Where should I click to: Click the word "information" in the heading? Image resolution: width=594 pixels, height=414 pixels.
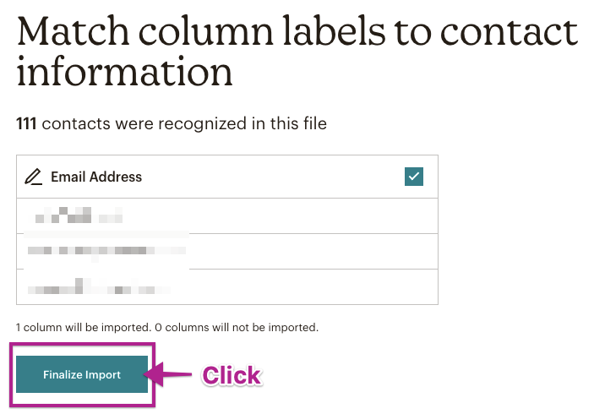point(124,72)
